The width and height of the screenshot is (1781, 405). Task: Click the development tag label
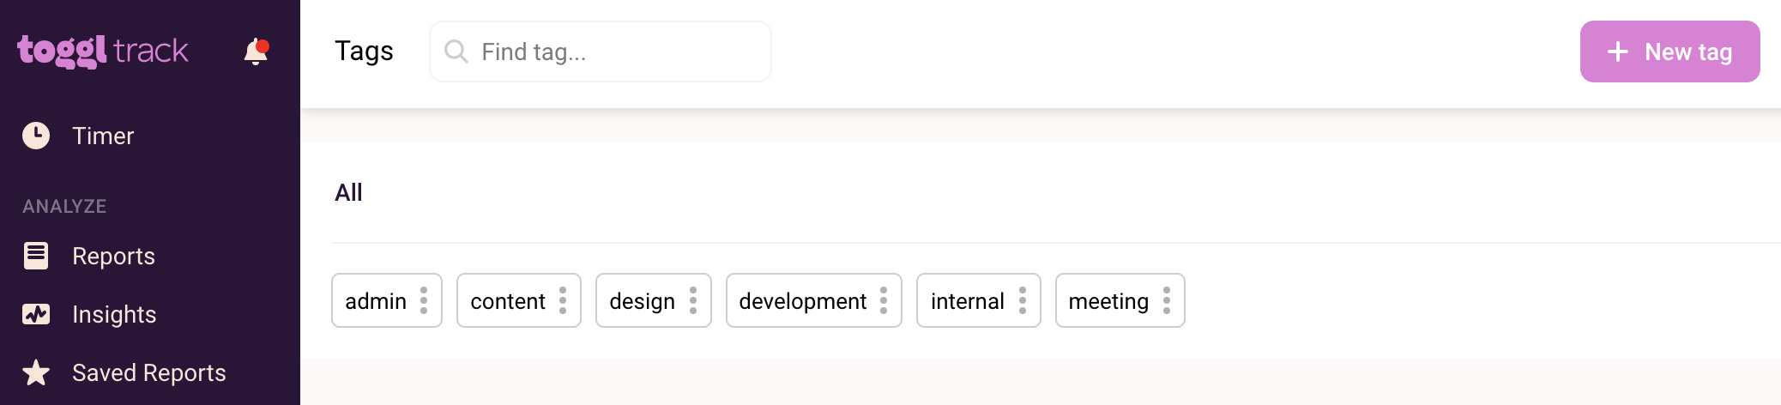click(x=802, y=301)
